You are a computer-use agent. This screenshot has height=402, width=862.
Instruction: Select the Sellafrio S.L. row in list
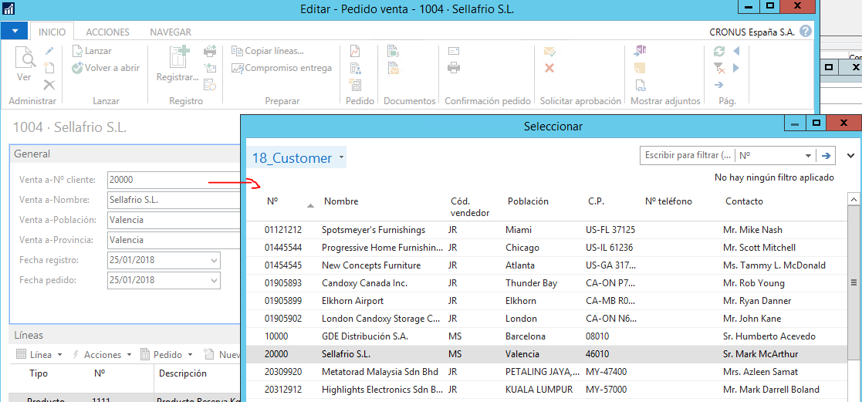pos(546,354)
